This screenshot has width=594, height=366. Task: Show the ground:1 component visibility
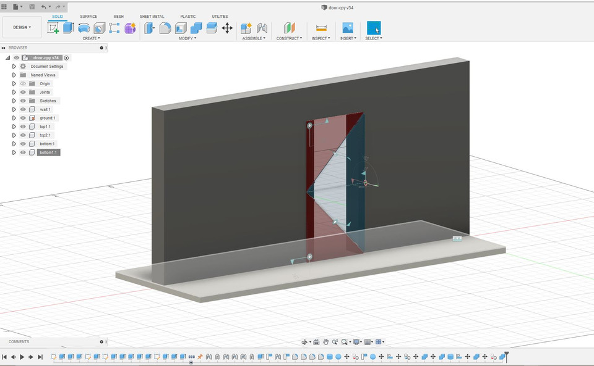coord(23,118)
